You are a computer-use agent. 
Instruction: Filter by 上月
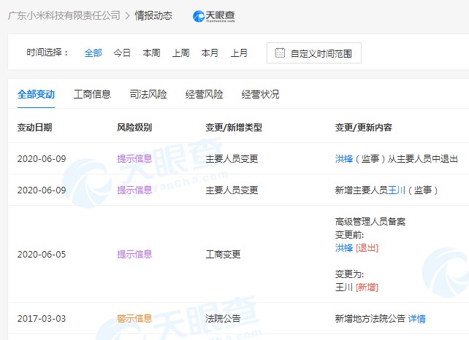pos(239,53)
